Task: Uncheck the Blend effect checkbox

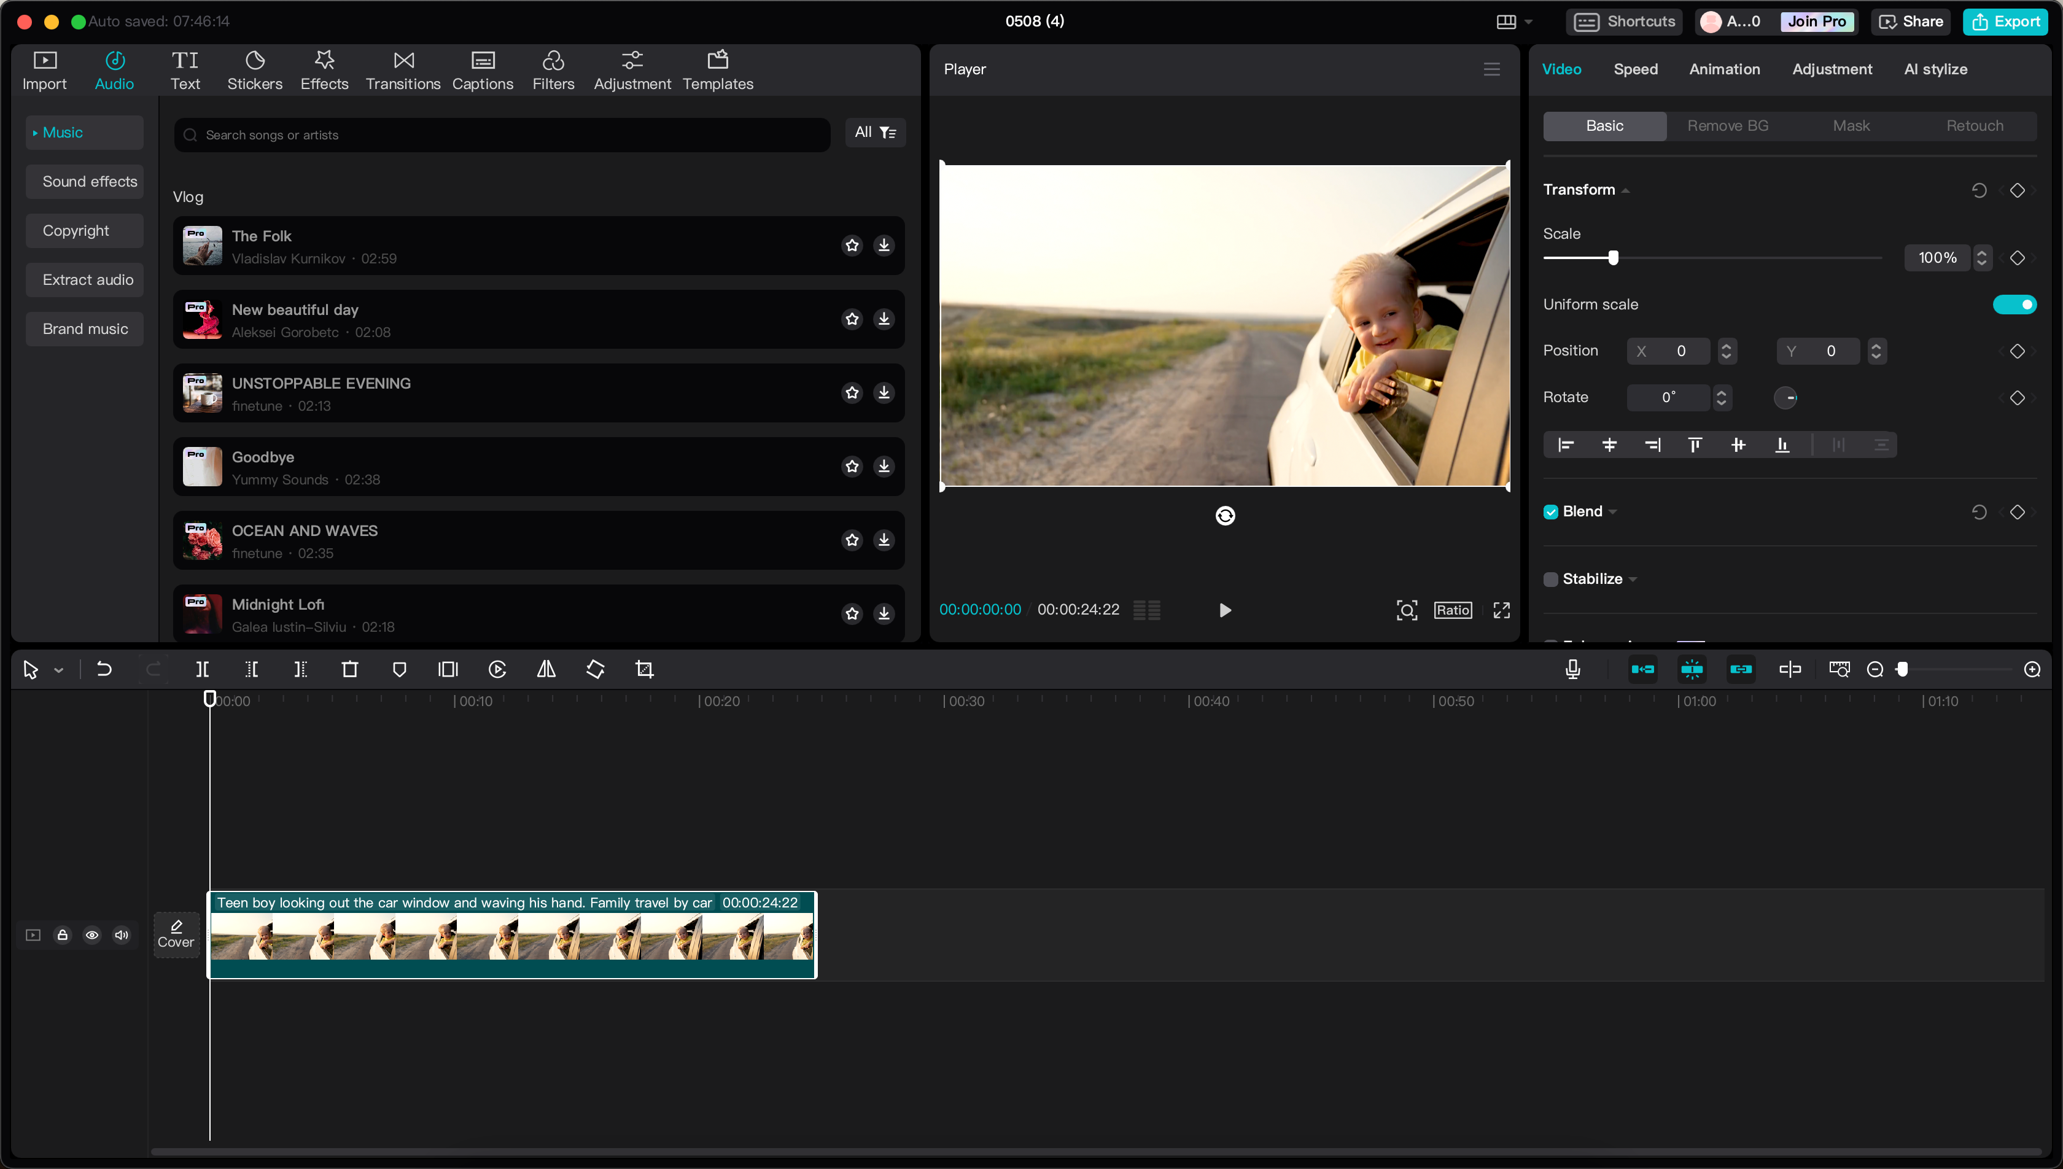Action: [x=1550, y=511]
